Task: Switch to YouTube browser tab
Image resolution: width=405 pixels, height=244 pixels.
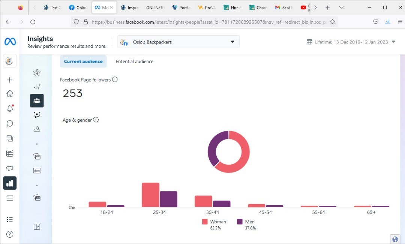Action: click(x=303, y=8)
